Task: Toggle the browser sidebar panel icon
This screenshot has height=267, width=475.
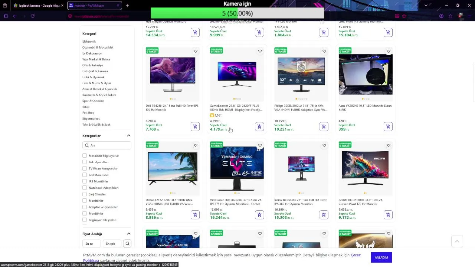Action: click(x=6, y=16)
